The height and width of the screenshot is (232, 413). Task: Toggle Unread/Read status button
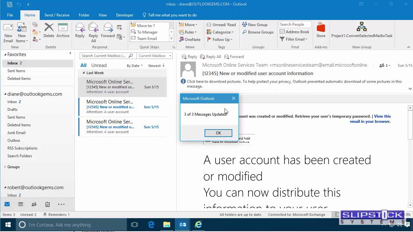click(x=221, y=24)
